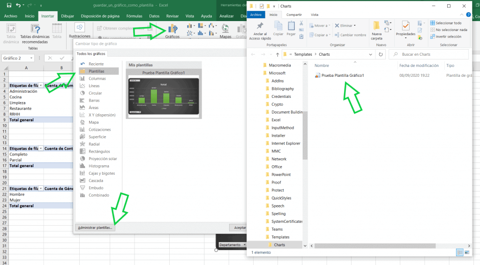Open the Ilustraciones group
This screenshot has height=265, width=480.
[x=80, y=30]
